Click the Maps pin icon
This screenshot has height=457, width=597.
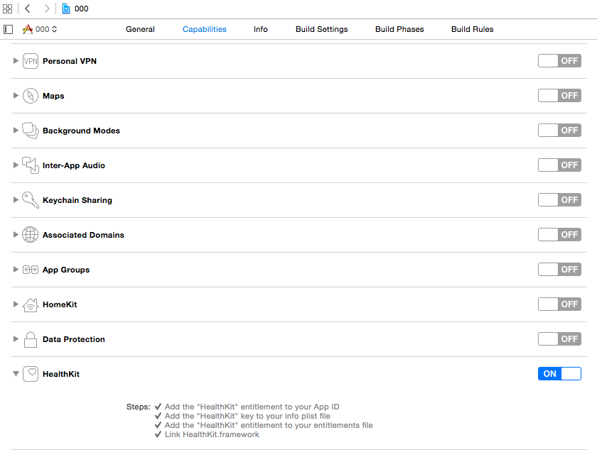click(30, 95)
